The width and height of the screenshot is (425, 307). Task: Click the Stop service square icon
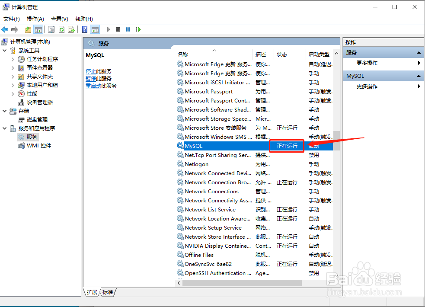118,29
